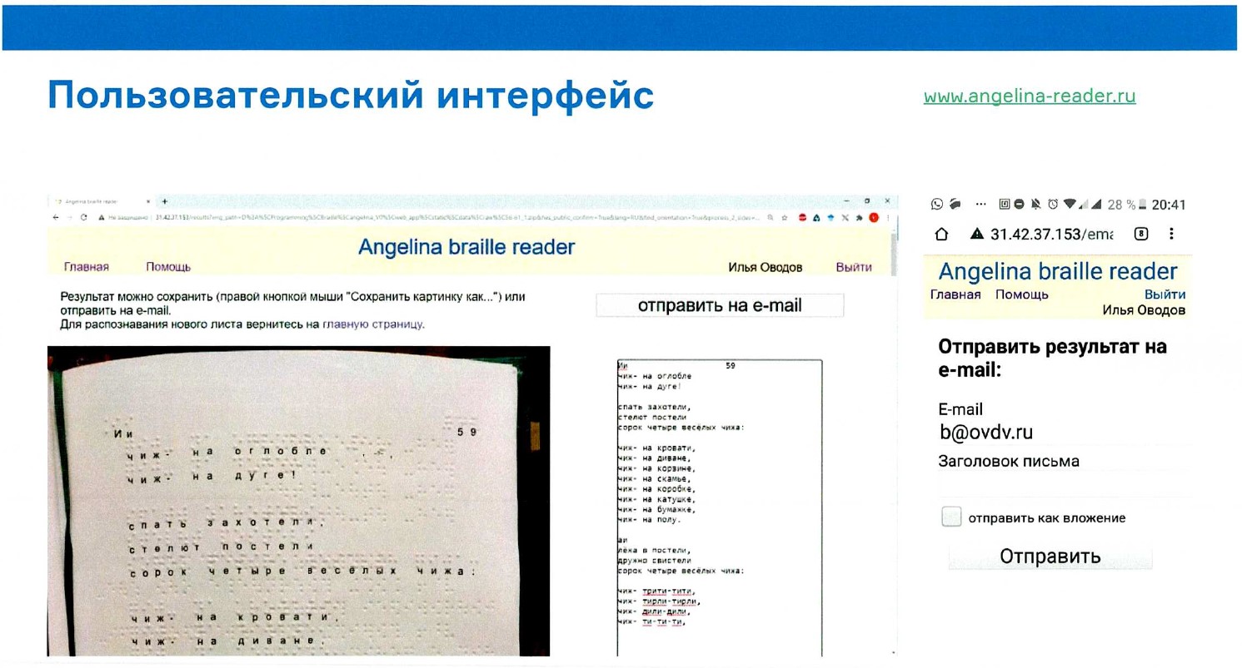This screenshot has height=668, width=1242.
Task: Open the www.angelina-reader.ru link
Action: point(1030,96)
